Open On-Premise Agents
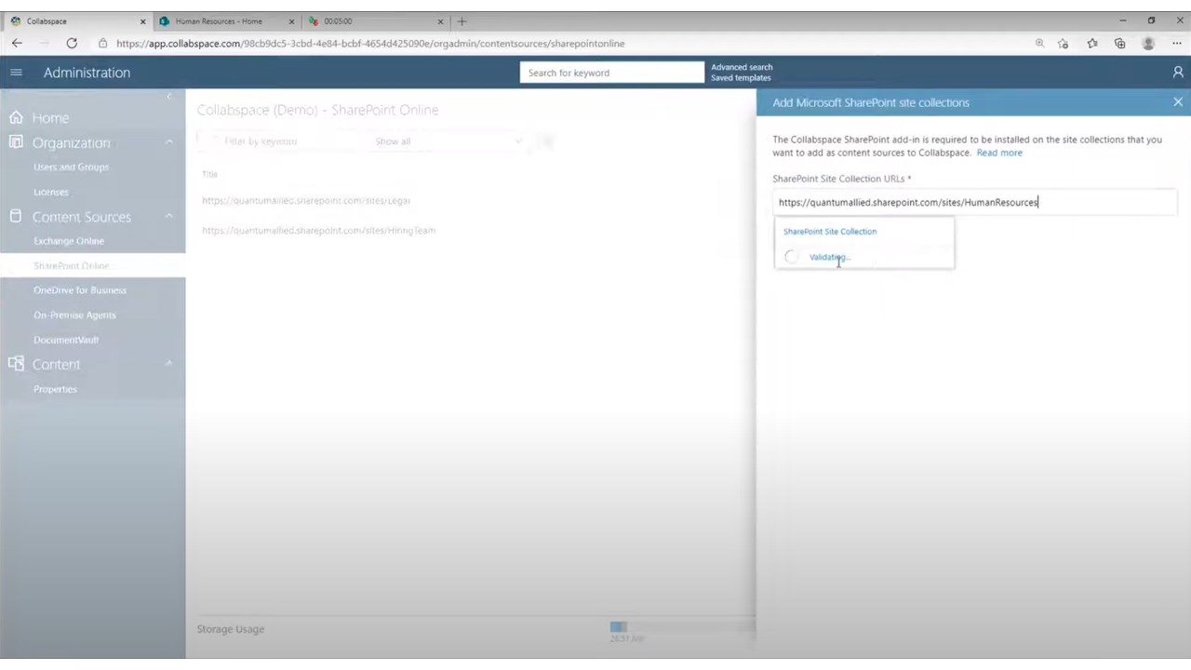The image size is (1191, 670). (x=74, y=315)
